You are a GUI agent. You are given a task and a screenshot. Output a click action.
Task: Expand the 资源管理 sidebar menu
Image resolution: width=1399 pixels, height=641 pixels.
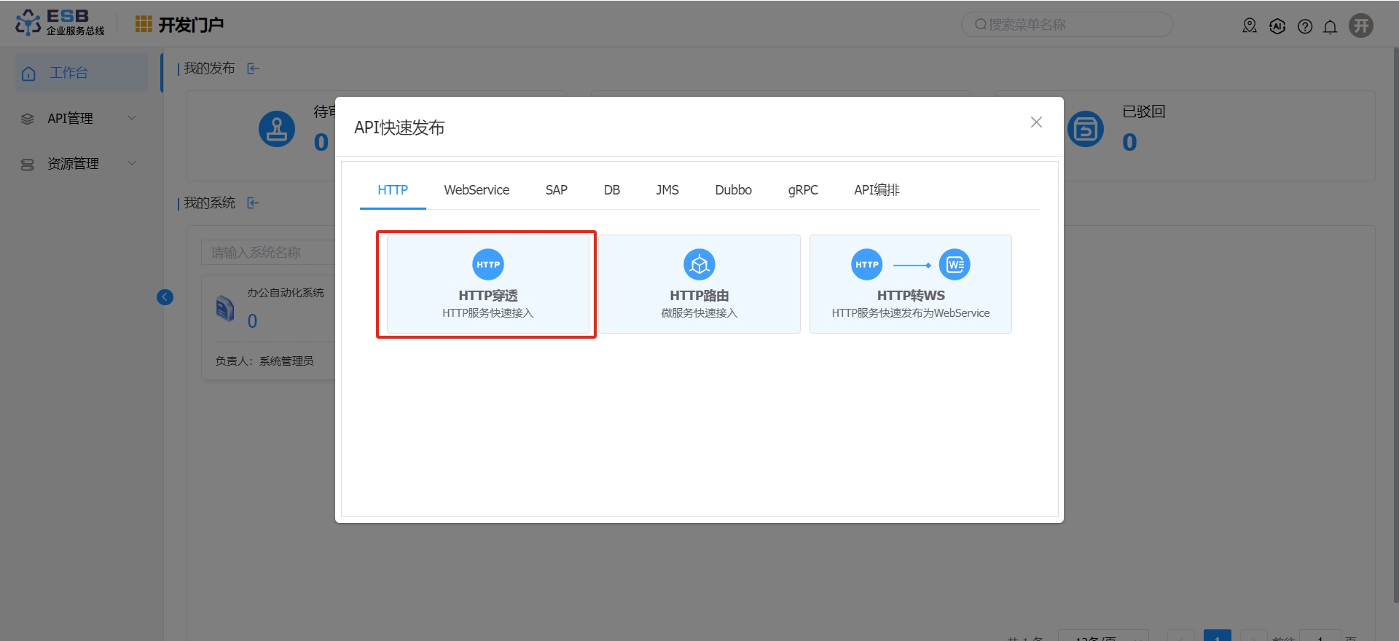(79, 164)
